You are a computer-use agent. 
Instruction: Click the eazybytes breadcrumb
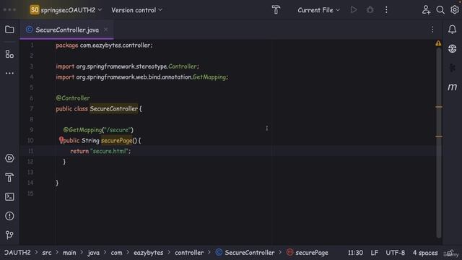pos(149,253)
